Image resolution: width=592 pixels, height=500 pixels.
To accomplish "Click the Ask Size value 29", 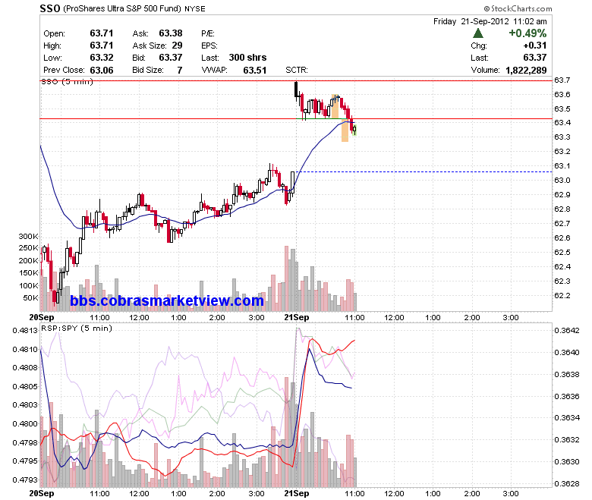I will (x=177, y=46).
